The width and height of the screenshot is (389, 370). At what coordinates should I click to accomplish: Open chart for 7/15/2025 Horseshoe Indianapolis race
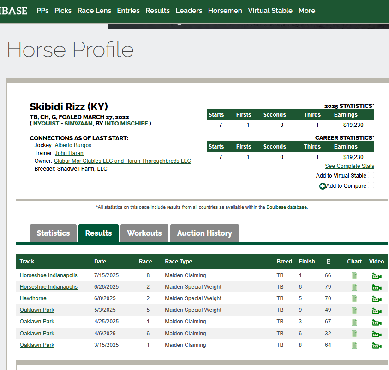click(354, 275)
